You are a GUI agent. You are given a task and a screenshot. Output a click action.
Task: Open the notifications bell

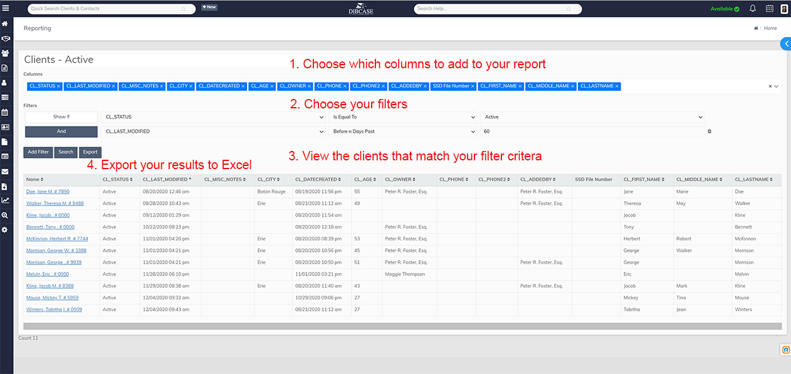[x=753, y=9]
